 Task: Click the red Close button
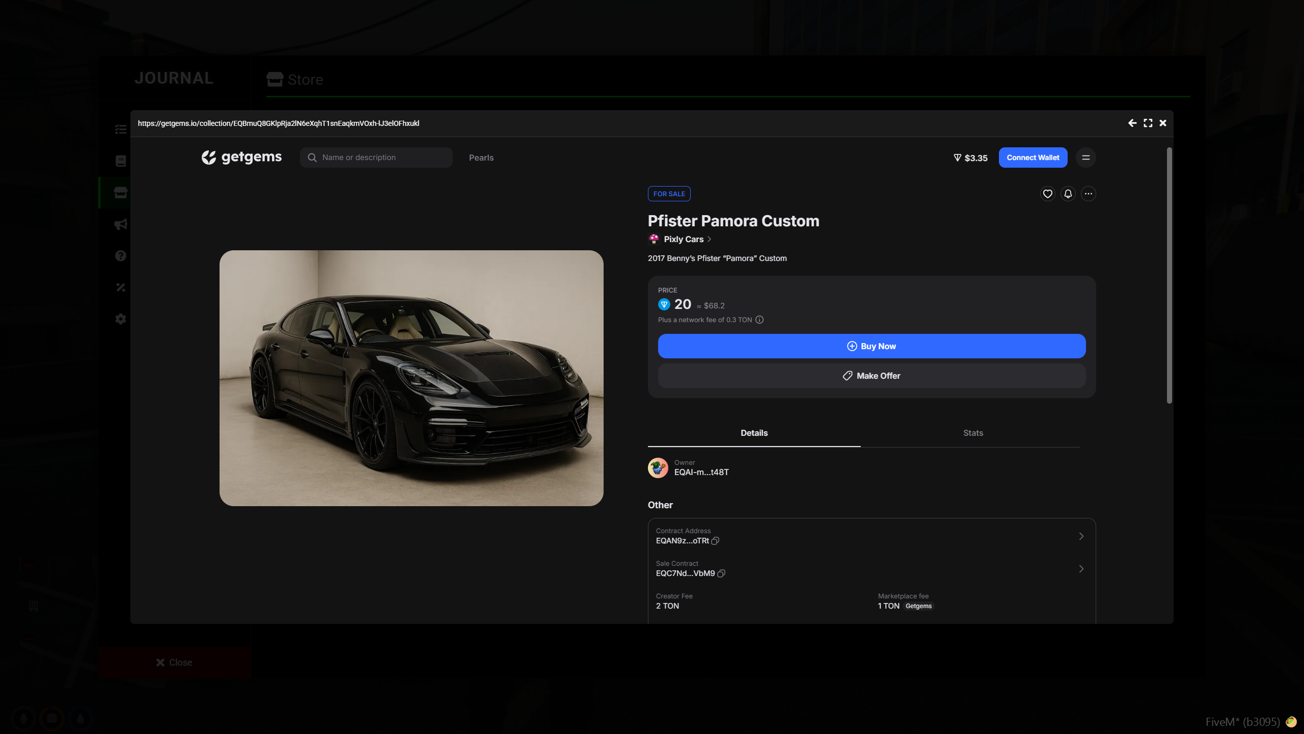click(174, 663)
